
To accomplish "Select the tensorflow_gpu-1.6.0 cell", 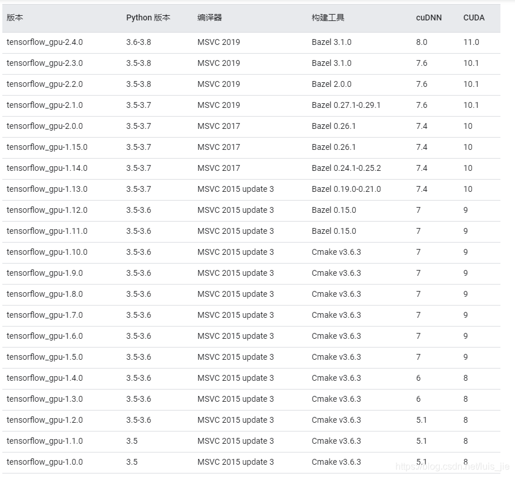I will pos(45,336).
